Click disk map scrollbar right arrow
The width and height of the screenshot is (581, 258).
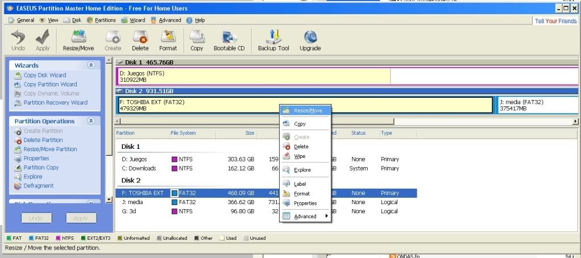575,122
